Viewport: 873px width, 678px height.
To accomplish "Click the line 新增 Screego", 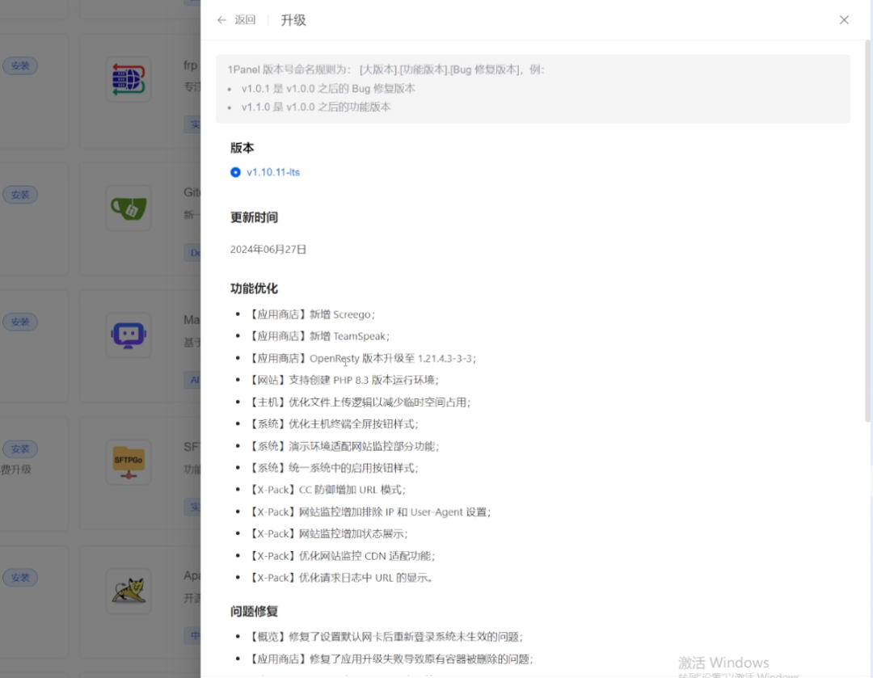I will 311,314.
